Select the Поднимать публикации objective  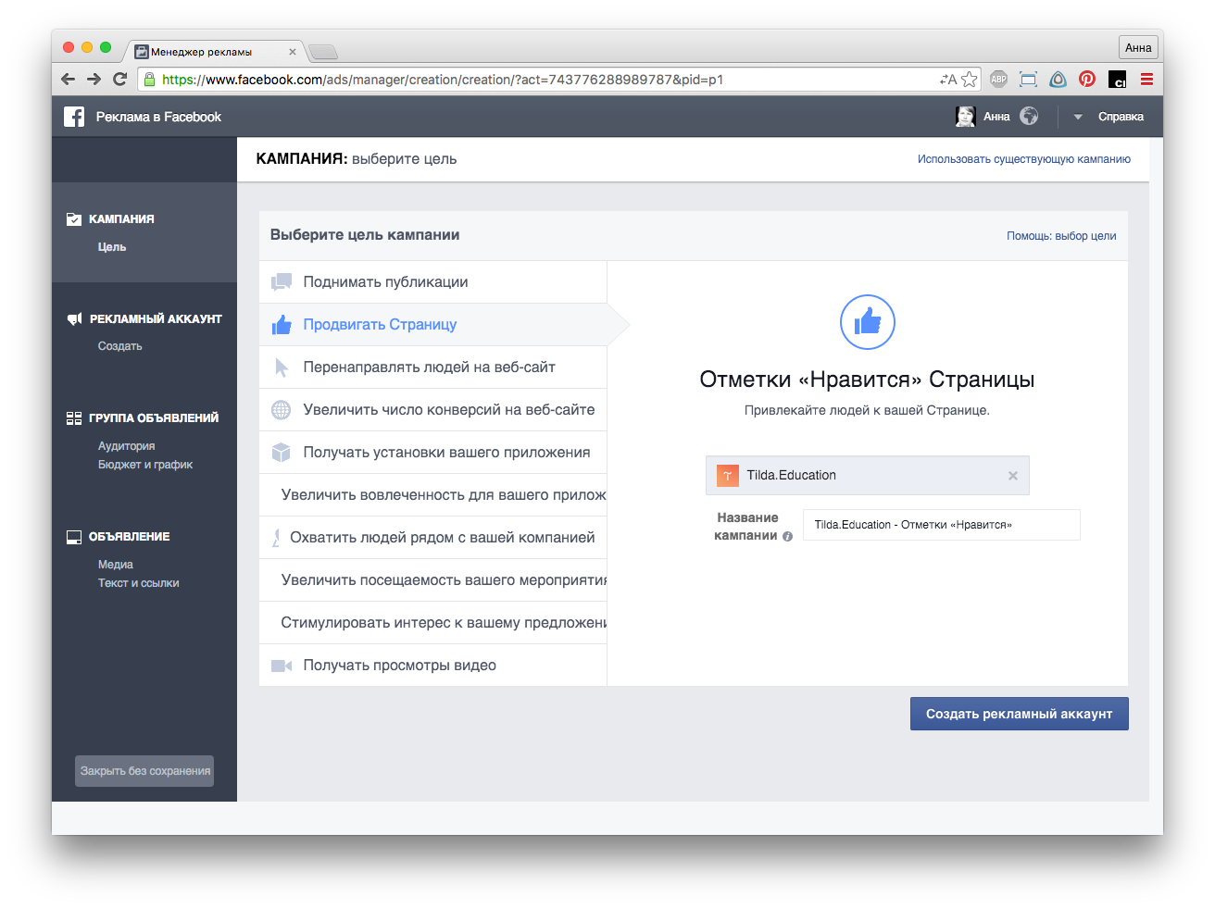385,282
